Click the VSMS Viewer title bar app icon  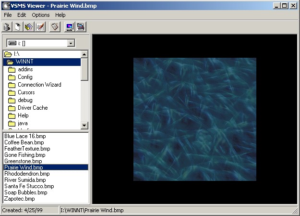pyautogui.click(x=5, y=6)
